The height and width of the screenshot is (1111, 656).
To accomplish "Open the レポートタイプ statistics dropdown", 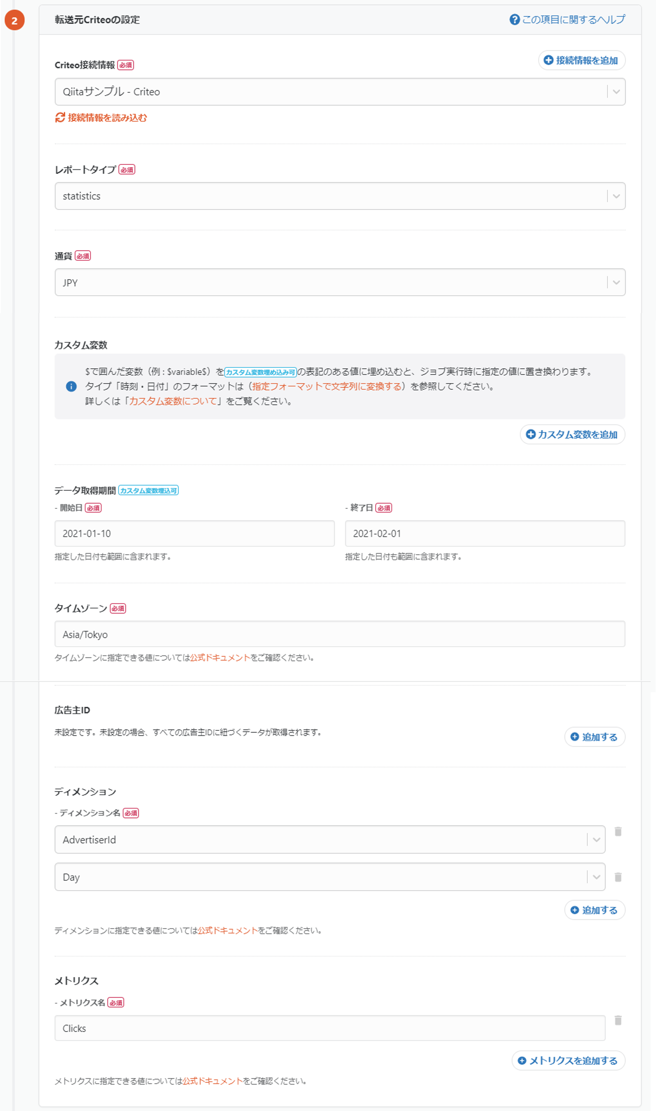I will click(x=340, y=196).
